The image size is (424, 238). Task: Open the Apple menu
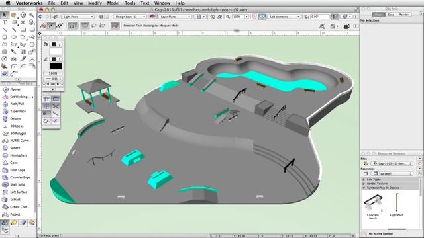pyautogui.click(x=8, y=3)
